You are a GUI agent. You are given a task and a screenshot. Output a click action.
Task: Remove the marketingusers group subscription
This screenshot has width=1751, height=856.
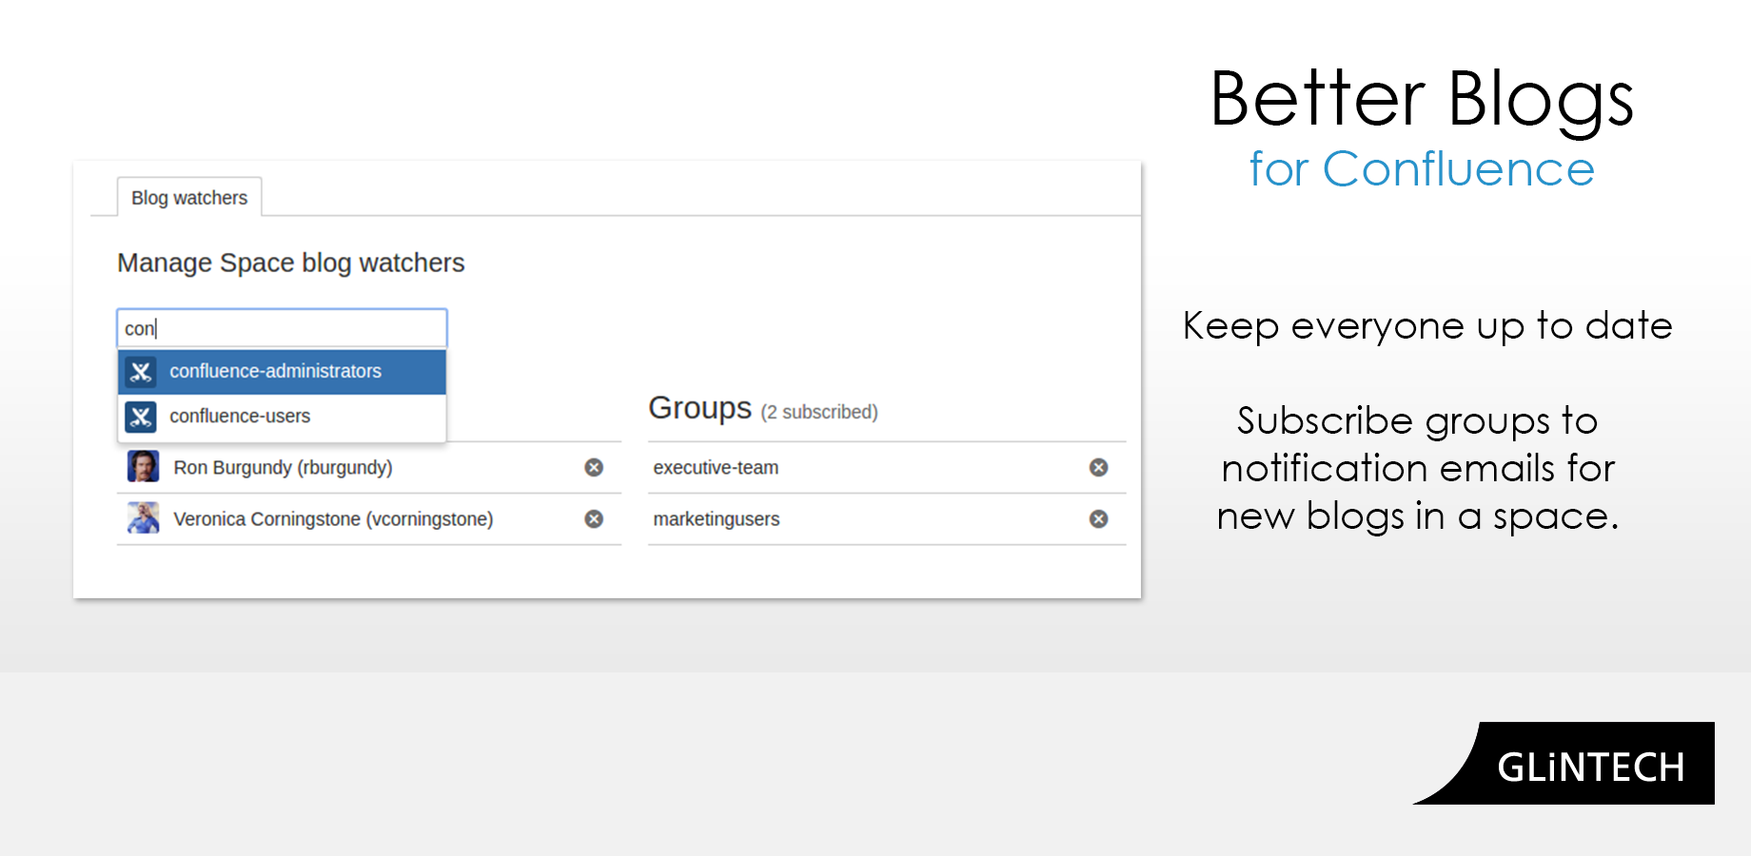1097,519
